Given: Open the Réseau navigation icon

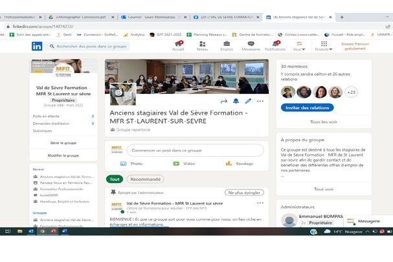Looking at the screenshot, I should pos(202,46).
